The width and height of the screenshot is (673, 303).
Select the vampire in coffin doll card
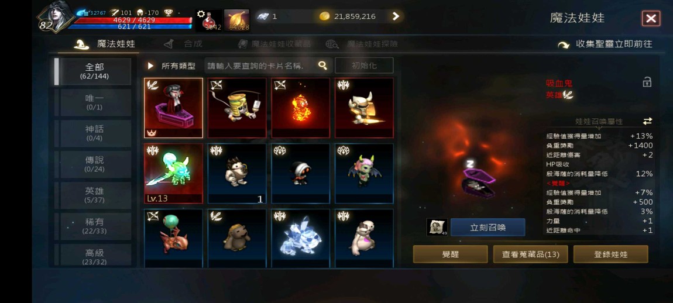[x=173, y=108]
